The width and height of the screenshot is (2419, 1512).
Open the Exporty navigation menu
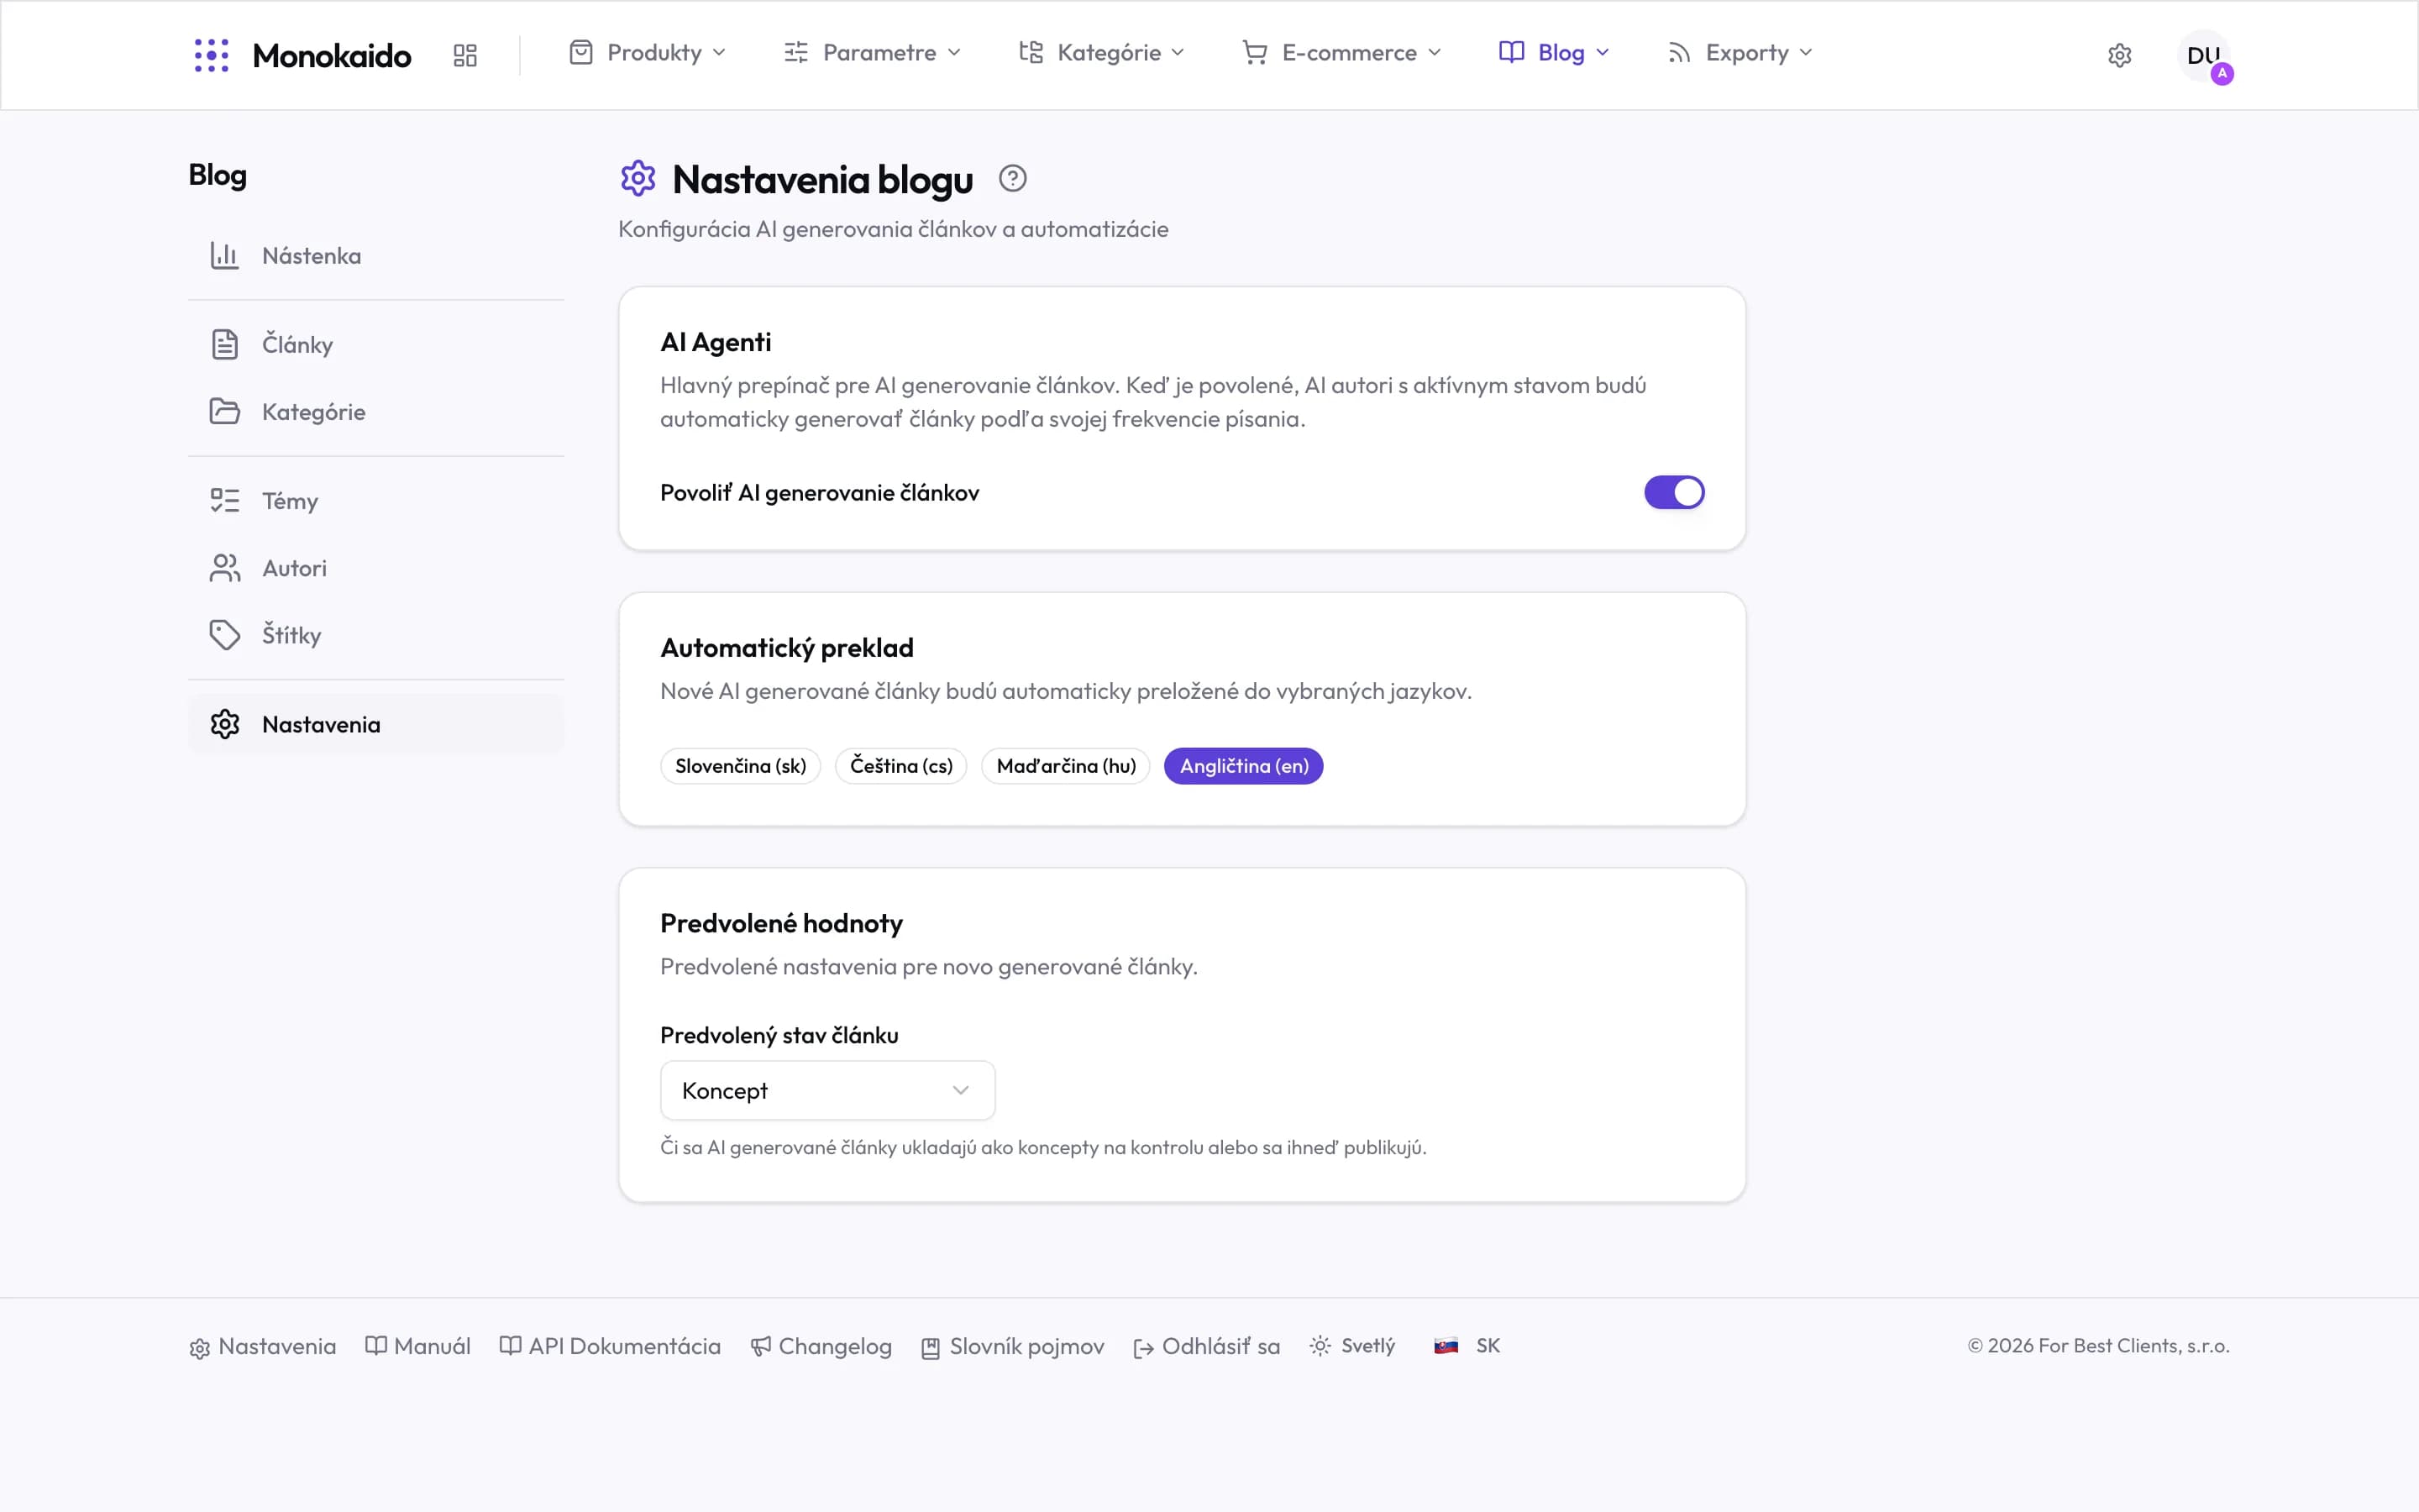point(1740,53)
